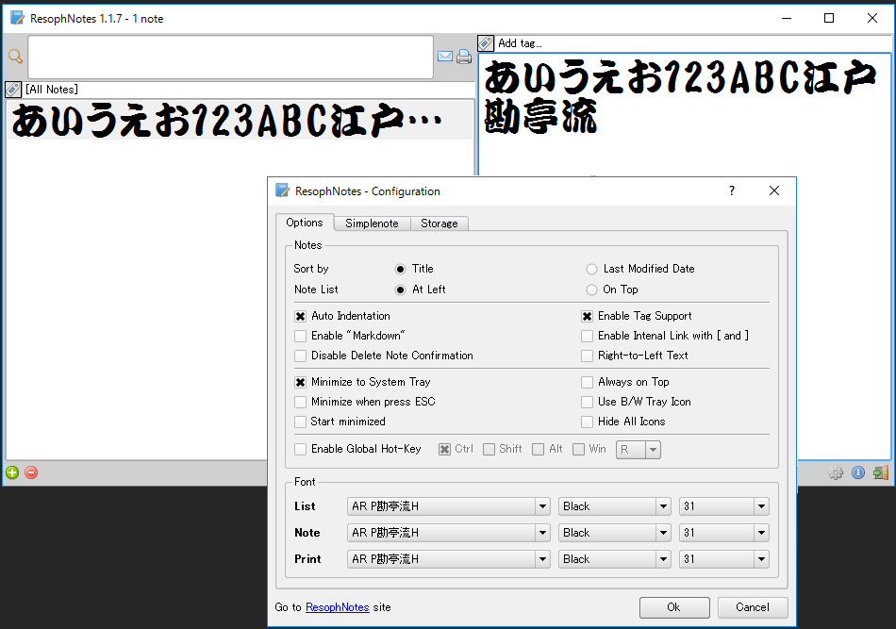Viewport: 896px width, 629px height.
Task: Select Sort by Last Modified Date
Action: tap(592, 269)
